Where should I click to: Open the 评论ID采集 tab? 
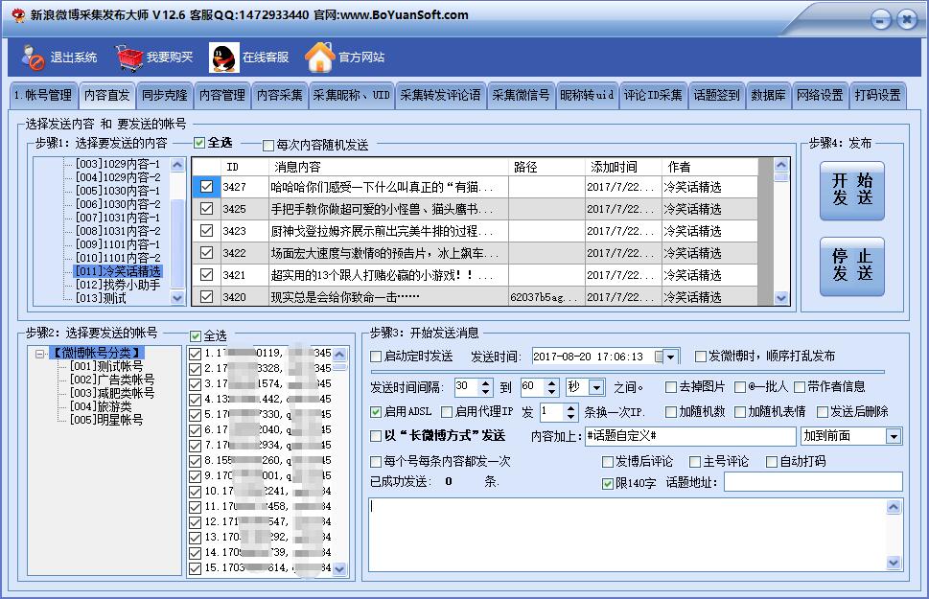tap(653, 96)
